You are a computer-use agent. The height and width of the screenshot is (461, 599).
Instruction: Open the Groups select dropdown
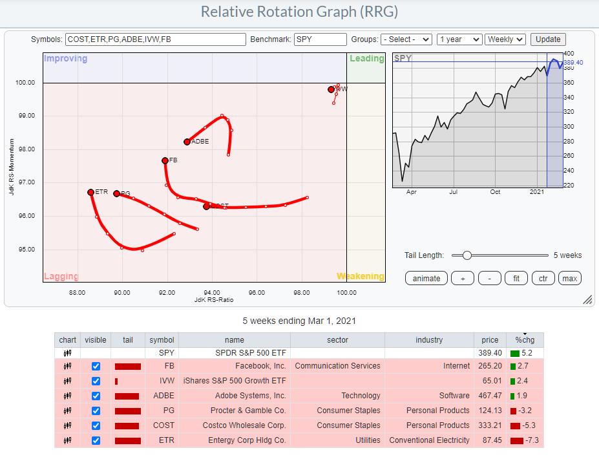coord(406,39)
